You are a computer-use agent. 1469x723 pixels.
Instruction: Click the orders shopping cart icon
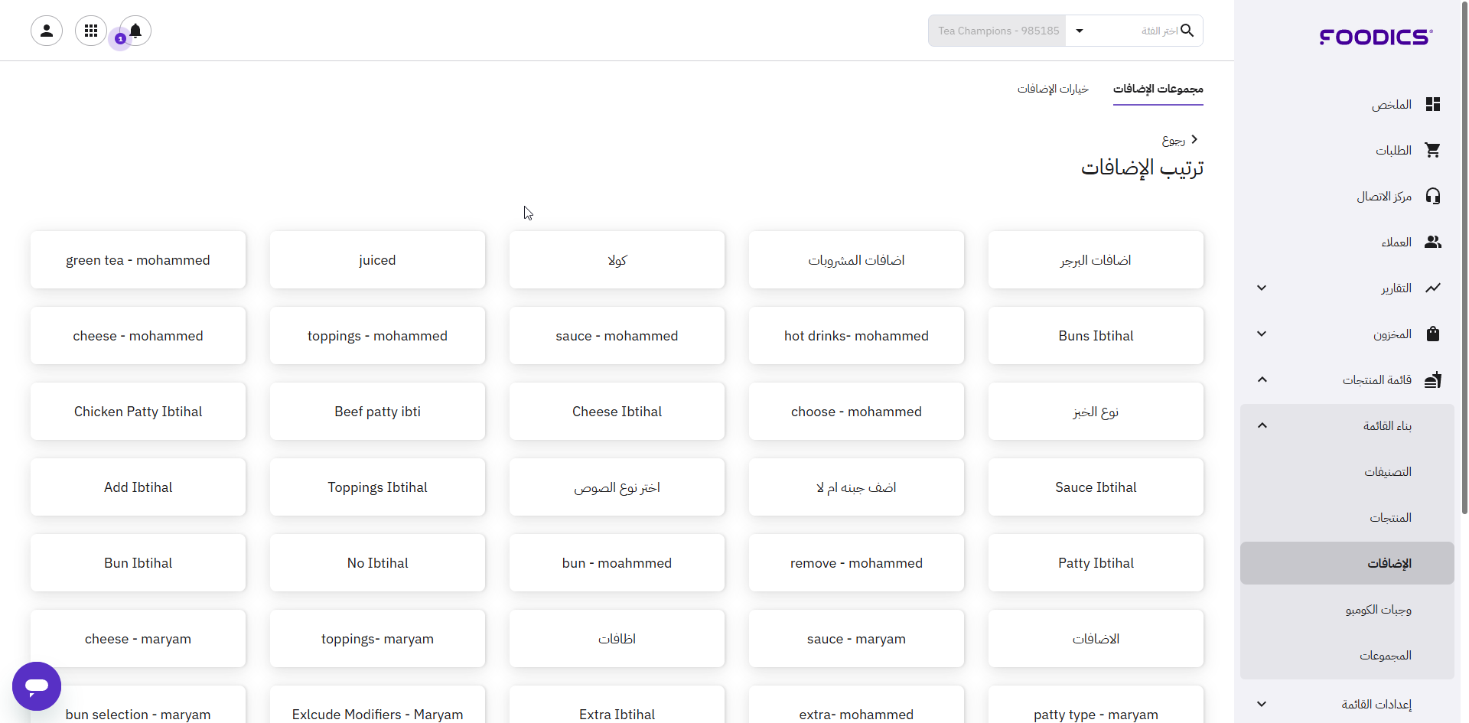1432,150
